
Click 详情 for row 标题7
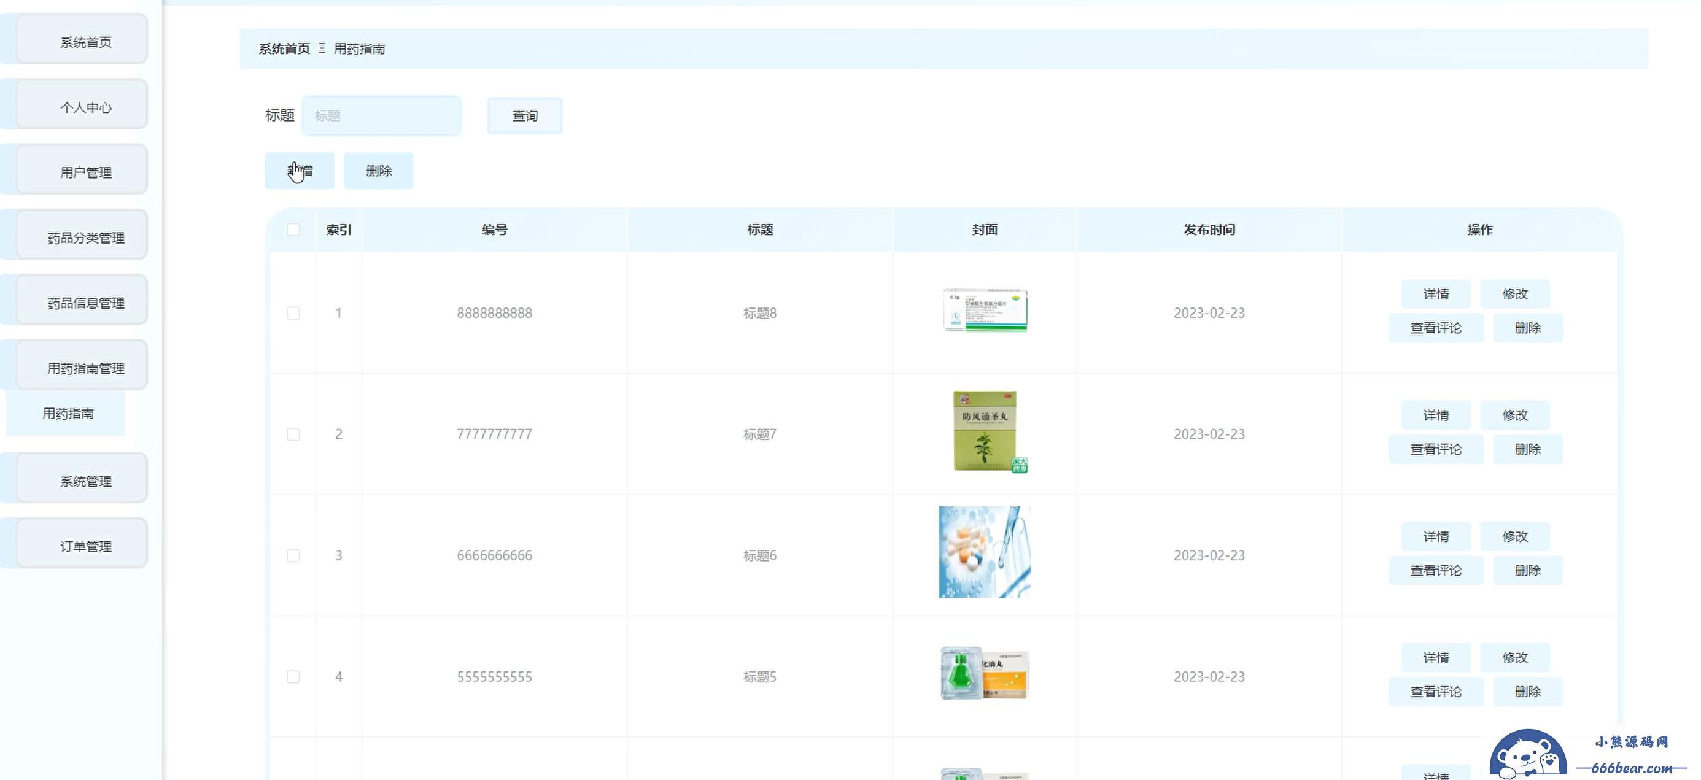[1436, 415]
